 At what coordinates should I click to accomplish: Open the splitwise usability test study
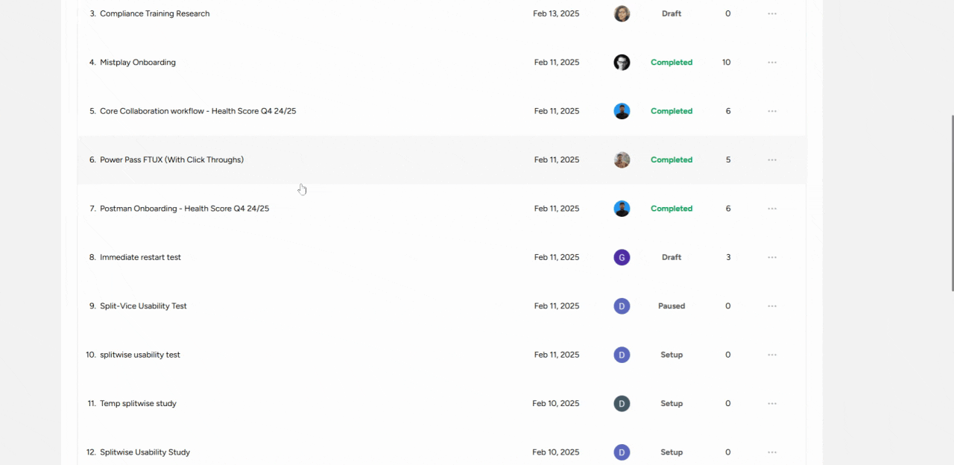coord(140,355)
